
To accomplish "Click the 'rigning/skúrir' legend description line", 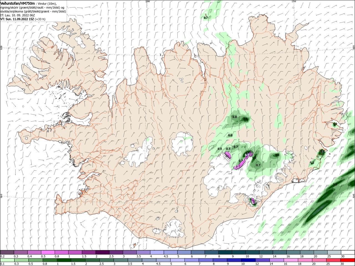I will (x=32, y=7).
